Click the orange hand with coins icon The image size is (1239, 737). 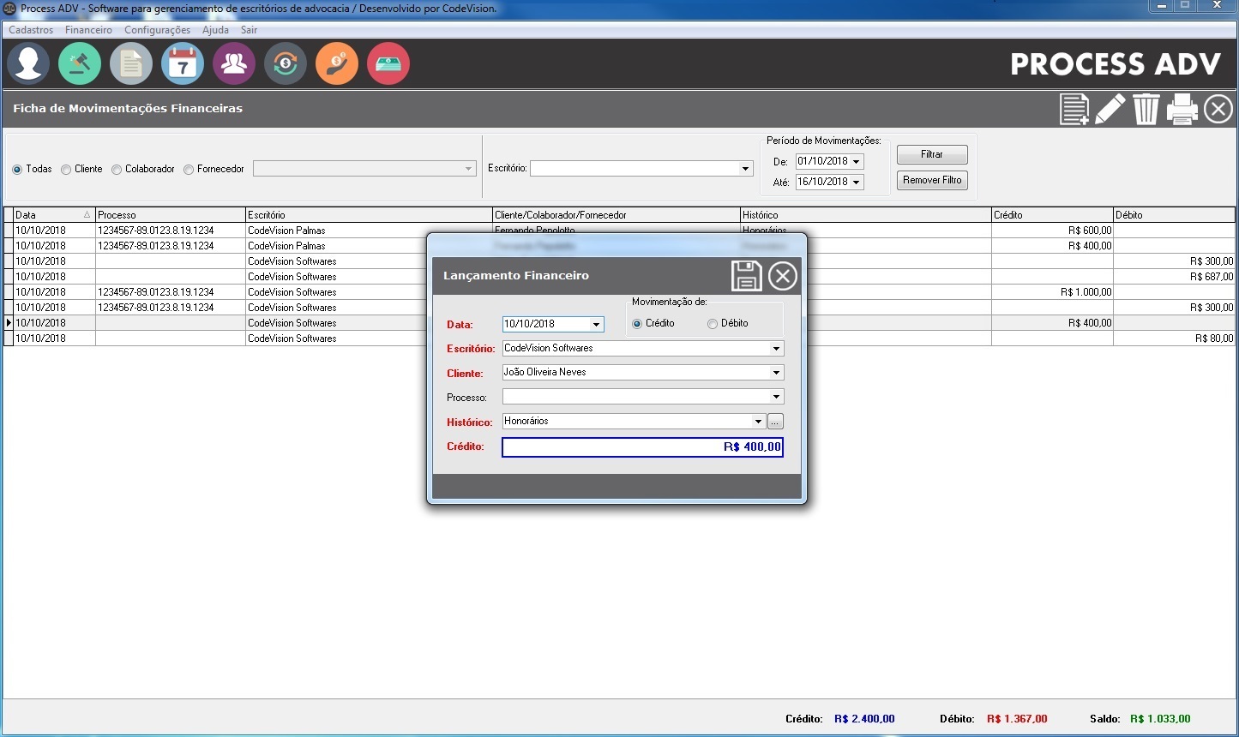click(x=337, y=64)
